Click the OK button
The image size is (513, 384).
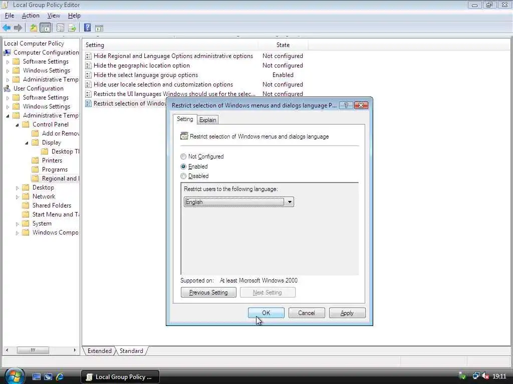pyautogui.click(x=266, y=313)
